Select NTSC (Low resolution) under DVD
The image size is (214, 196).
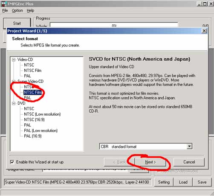[42, 114]
